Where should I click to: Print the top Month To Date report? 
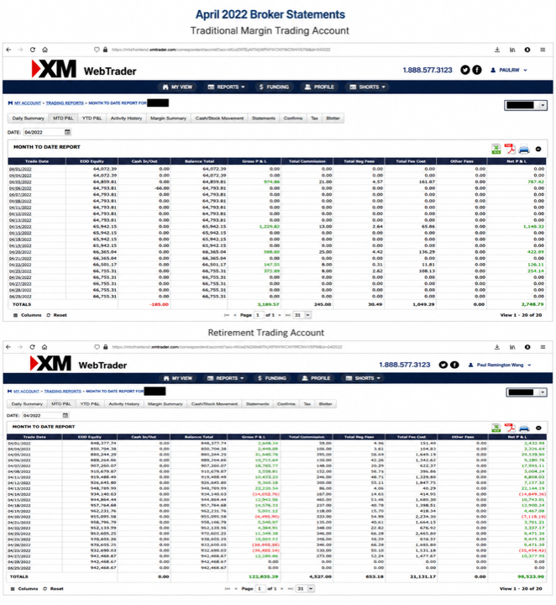pos(524,149)
